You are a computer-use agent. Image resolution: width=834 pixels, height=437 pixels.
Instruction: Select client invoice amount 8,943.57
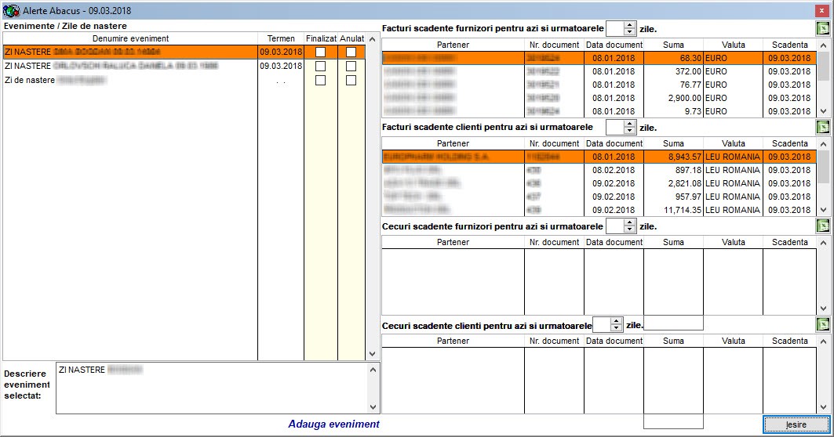click(599, 157)
